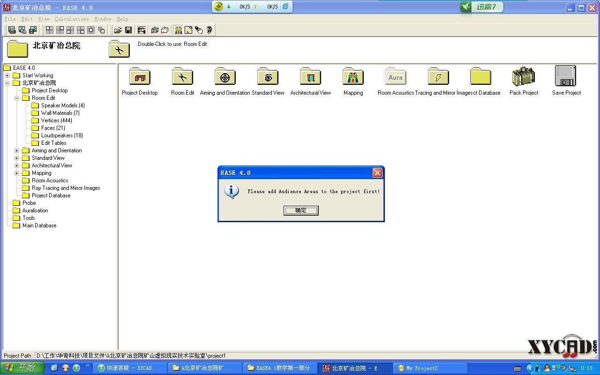This screenshot has width=600, height=375.
Task: Click the toolbar open-folder icon
Action: pyautogui.click(x=118, y=30)
